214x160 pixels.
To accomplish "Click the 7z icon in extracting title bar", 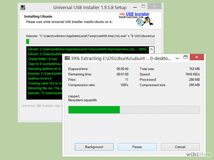I will click(x=67, y=58).
